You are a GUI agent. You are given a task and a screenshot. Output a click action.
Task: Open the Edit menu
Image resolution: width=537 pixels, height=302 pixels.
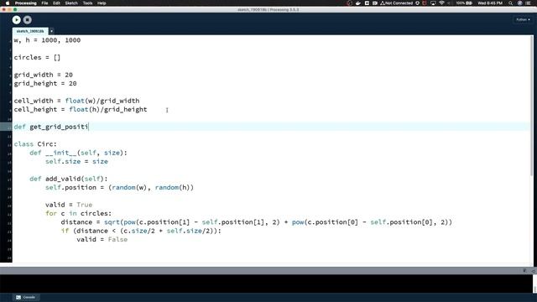[x=56, y=3]
